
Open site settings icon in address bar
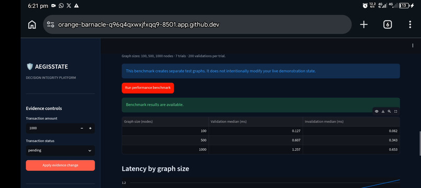51,25
